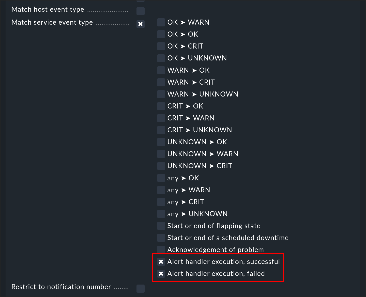Disable the Match service event type option
366x297 pixels.
[x=140, y=24]
